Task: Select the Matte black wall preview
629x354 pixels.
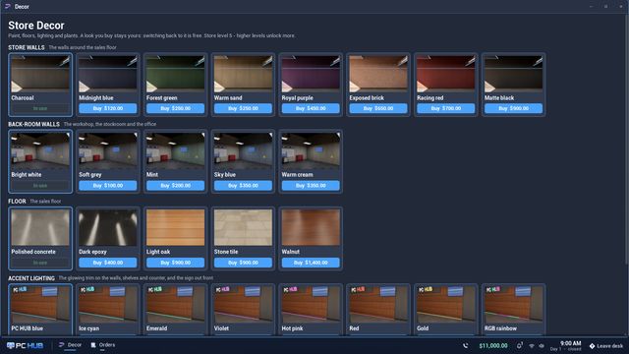Action: coord(513,74)
